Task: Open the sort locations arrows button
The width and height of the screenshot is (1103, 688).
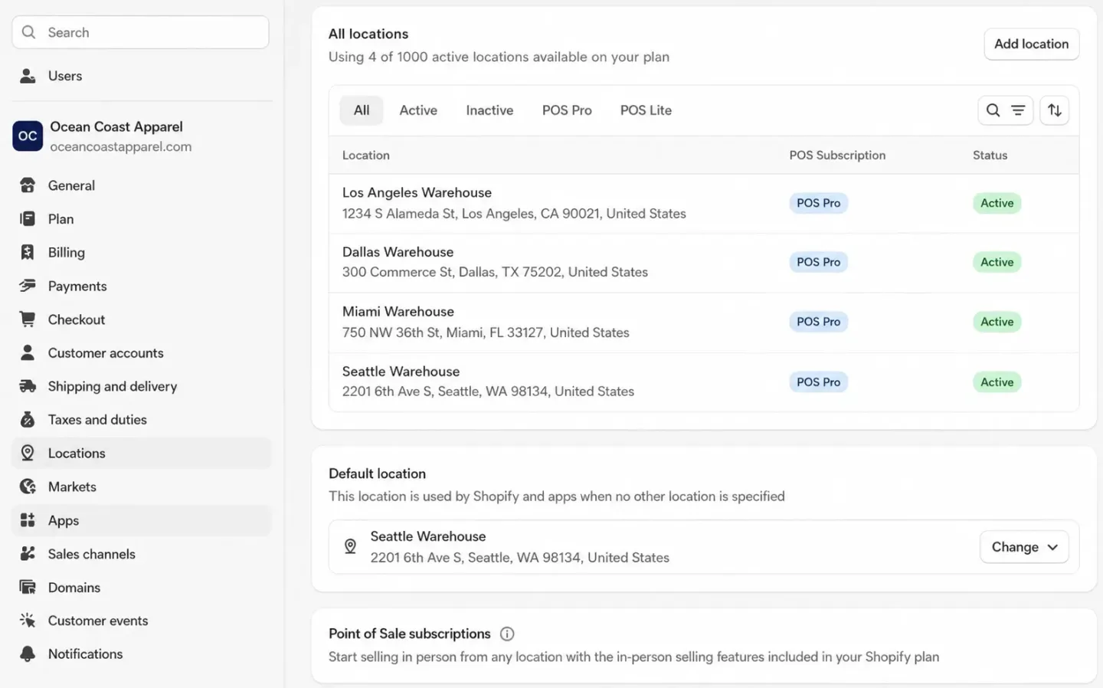Action: (x=1055, y=110)
